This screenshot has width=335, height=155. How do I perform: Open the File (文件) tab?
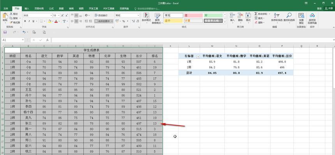pos(6,9)
